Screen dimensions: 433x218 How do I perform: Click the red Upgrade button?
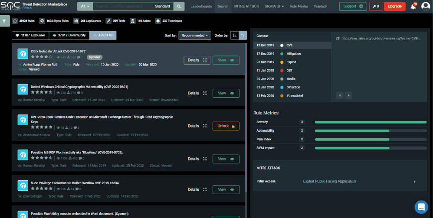[x=395, y=7]
